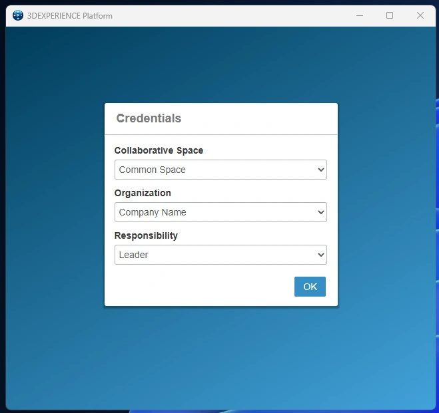Click the Responsibility label text
Screen dimensions: 439x413
click(146, 235)
